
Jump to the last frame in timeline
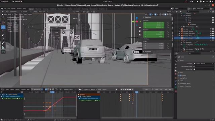132,89
